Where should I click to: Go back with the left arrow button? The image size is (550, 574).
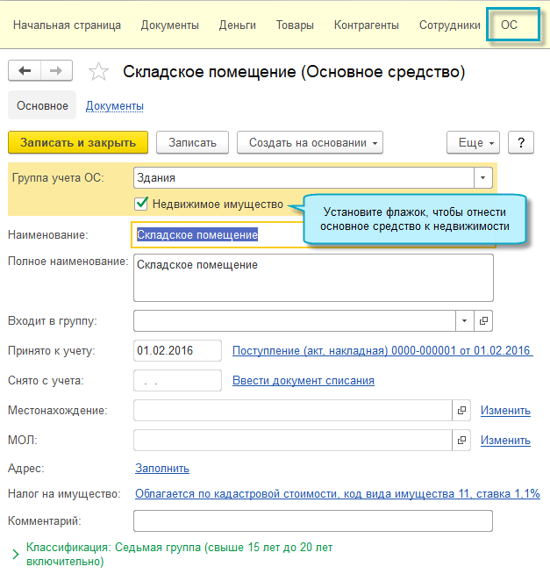[x=25, y=70]
